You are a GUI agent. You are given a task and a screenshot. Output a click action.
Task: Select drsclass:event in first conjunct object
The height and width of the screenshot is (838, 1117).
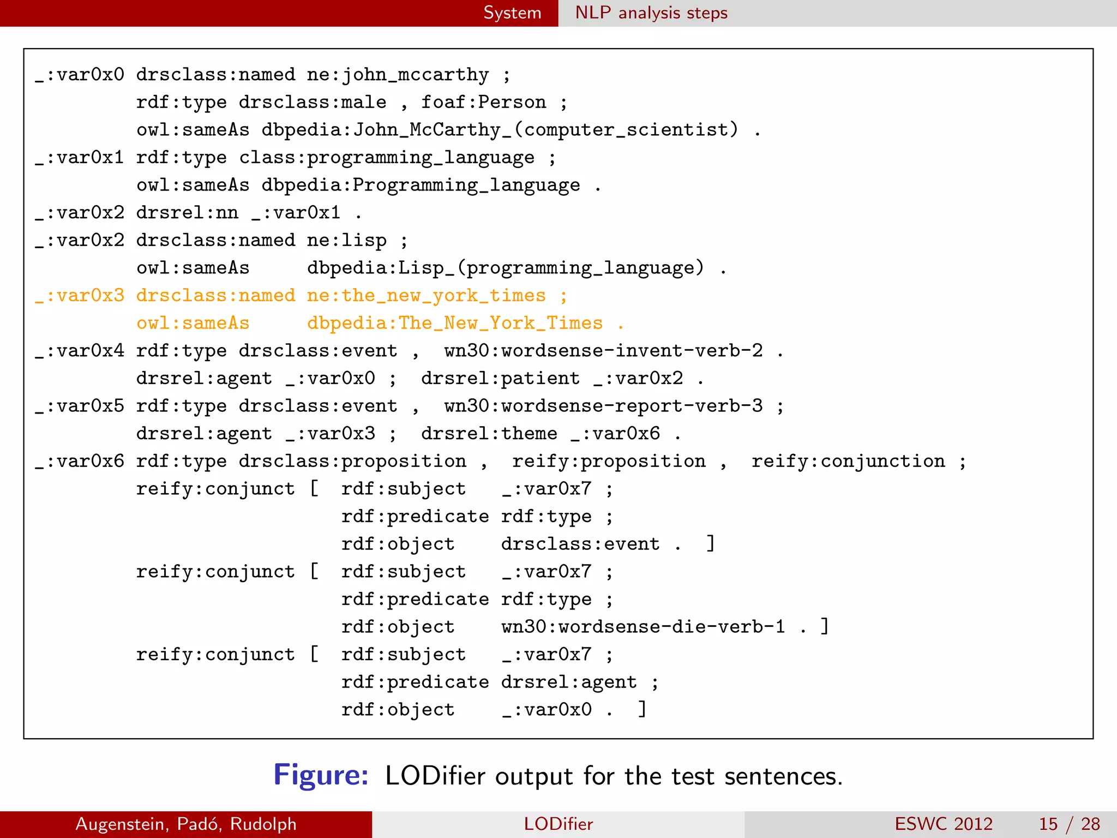[x=580, y=544]
